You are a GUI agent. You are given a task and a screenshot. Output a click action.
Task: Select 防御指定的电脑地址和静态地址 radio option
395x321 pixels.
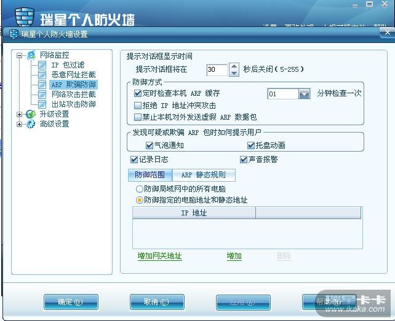click(x=140, y=200)
